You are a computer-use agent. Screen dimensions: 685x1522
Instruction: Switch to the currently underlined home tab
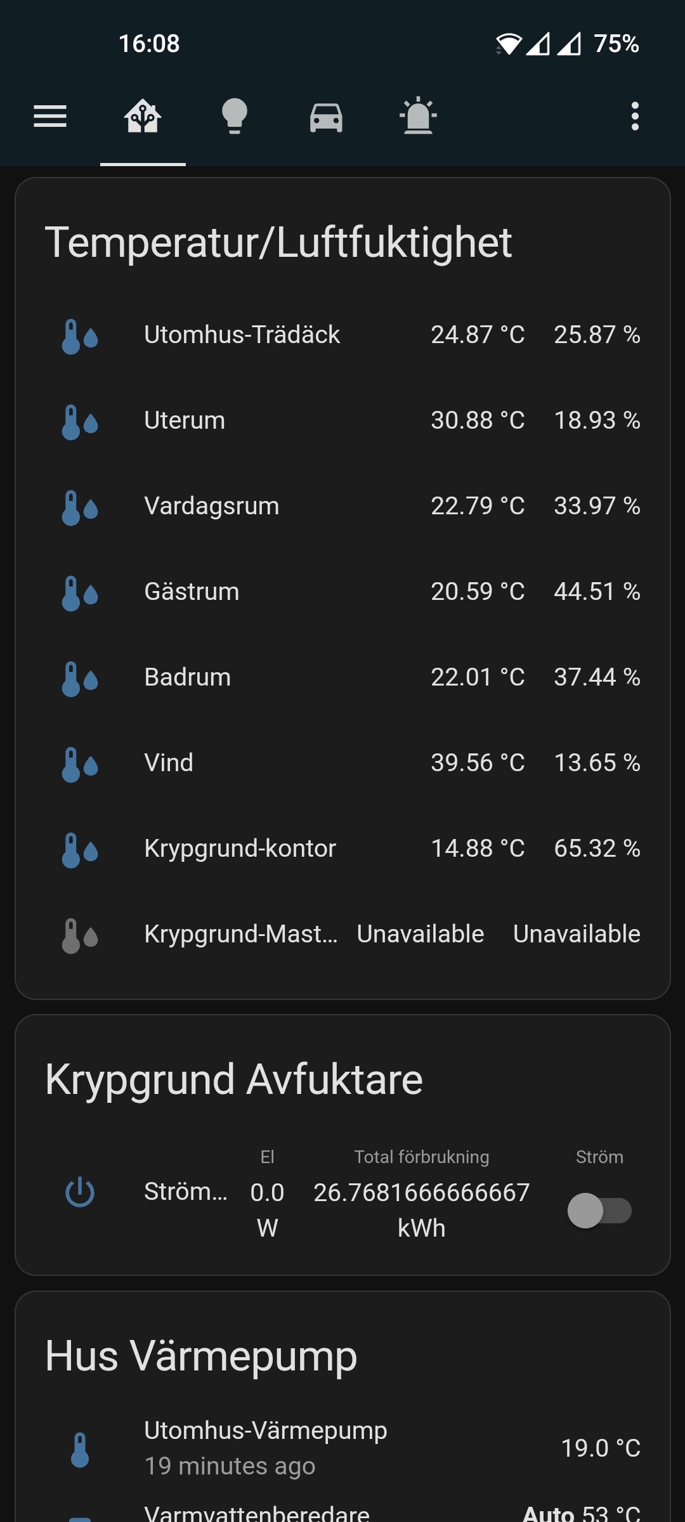tap(143, 116)
